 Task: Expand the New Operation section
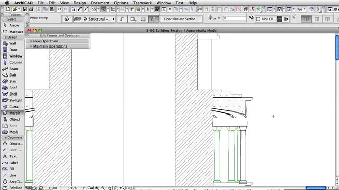(31, 41)
